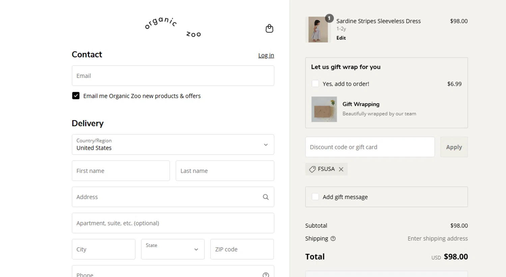
Task: Click the Delivery heading
Action: (x=88, y=123)
